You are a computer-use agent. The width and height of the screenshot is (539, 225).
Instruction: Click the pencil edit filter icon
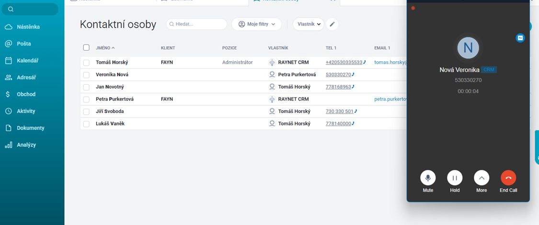333,24
